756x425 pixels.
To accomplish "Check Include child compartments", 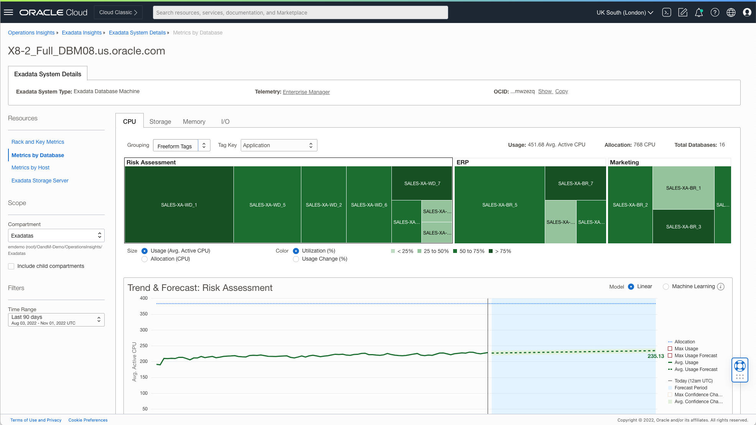I will click(x=11, y=266).
